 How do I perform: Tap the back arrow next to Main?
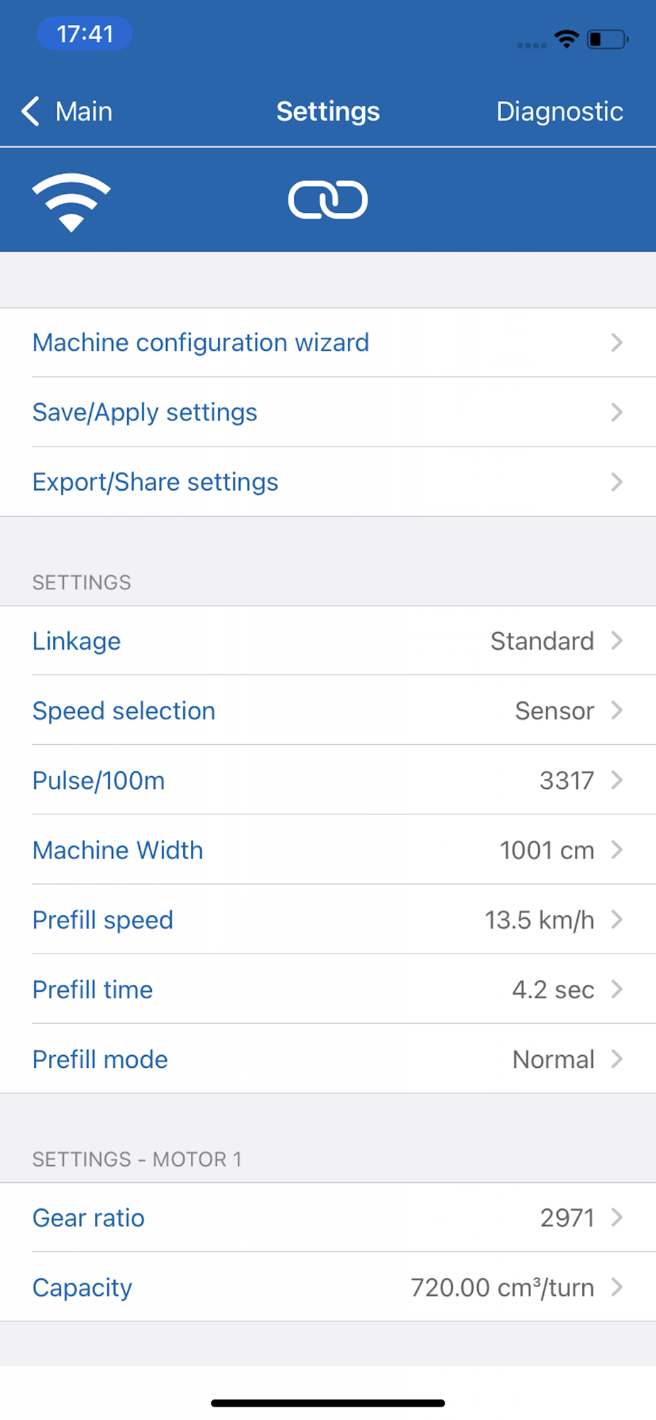point(31,111)
